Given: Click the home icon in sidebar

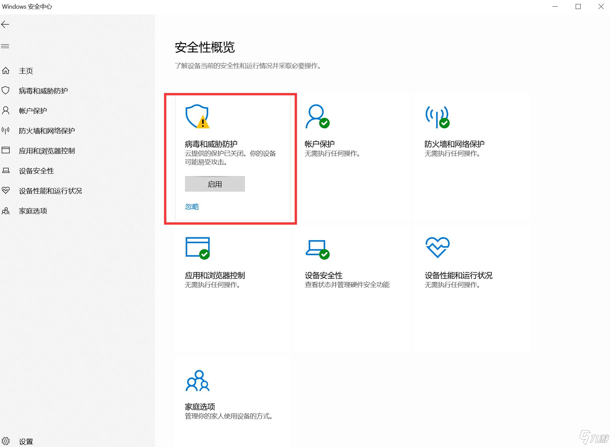Looking at the screenshot, I should [x=6, y=71].
